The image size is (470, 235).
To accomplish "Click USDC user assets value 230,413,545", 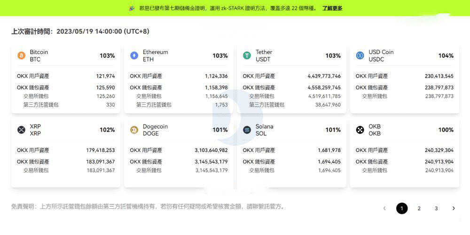I will (439, 76).
